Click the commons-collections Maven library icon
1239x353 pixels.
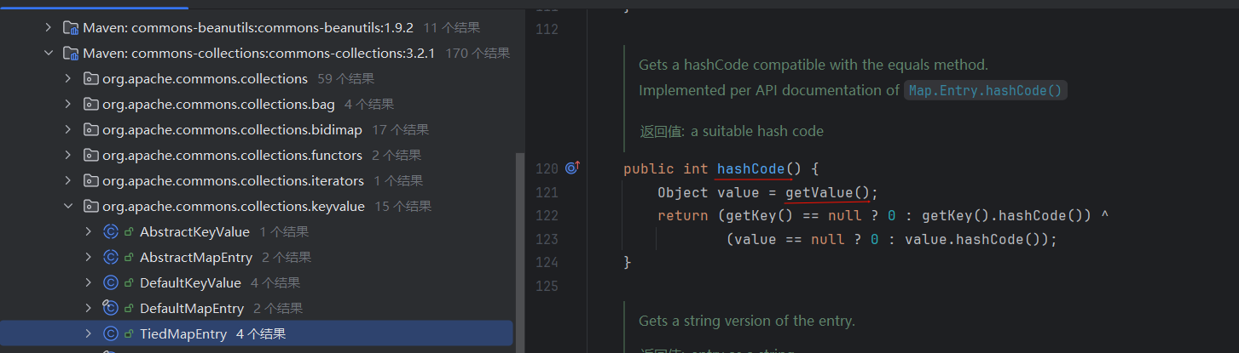[x=71, y=54]
